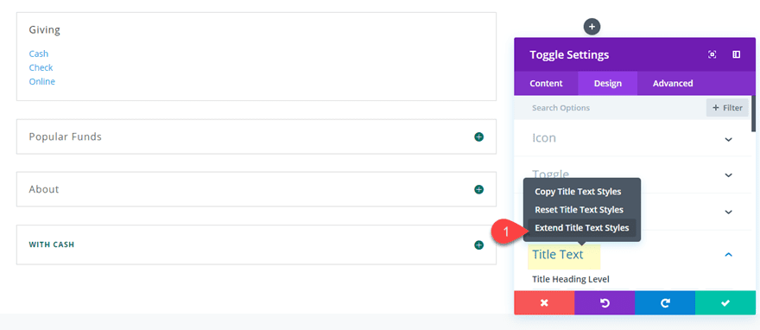Collapse the Giving toggle by its title

45,29
